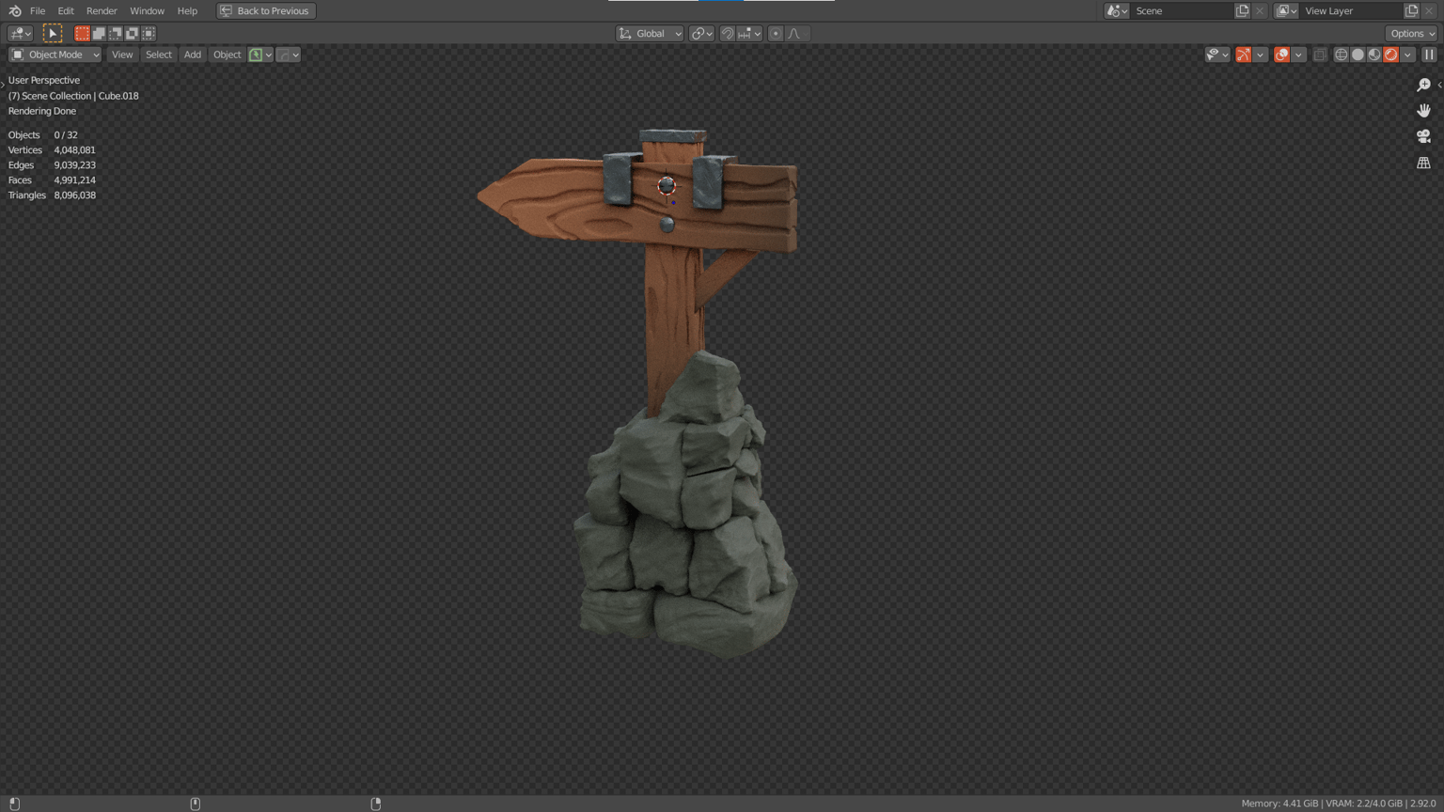The image size is (1444, 812).
Task: Open the Object Mode dropdown
Action: point(55,55)
